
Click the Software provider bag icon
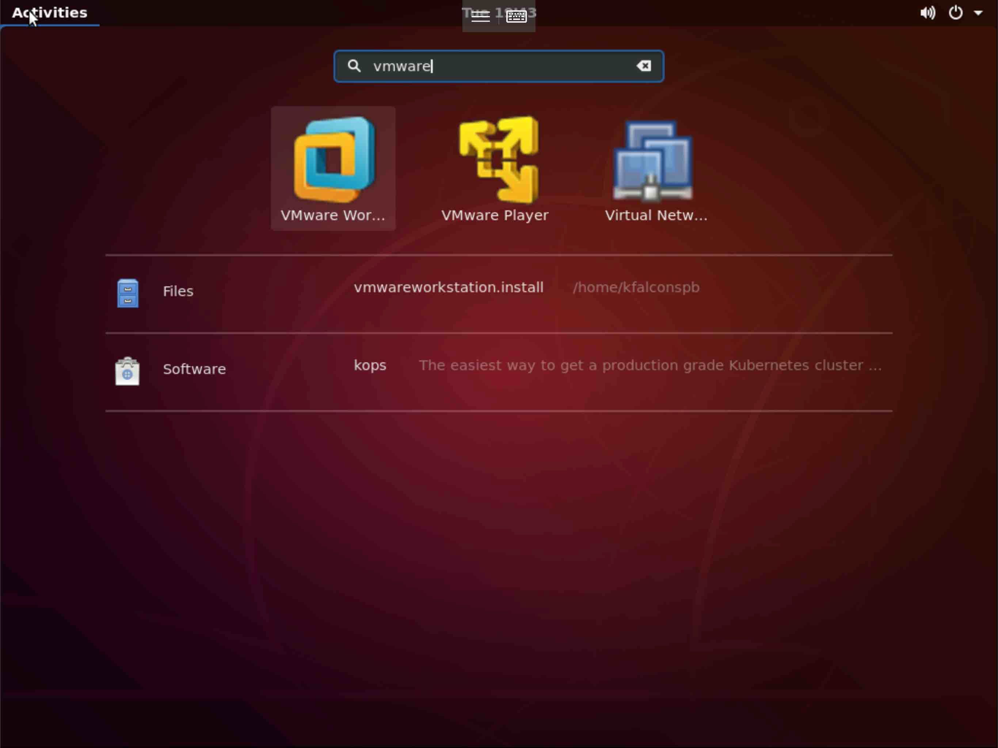[127, 371]
